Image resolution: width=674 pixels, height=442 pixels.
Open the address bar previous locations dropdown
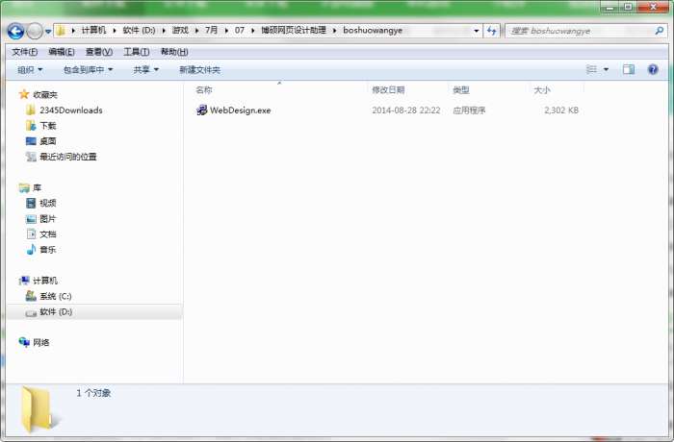coord(476,31)
